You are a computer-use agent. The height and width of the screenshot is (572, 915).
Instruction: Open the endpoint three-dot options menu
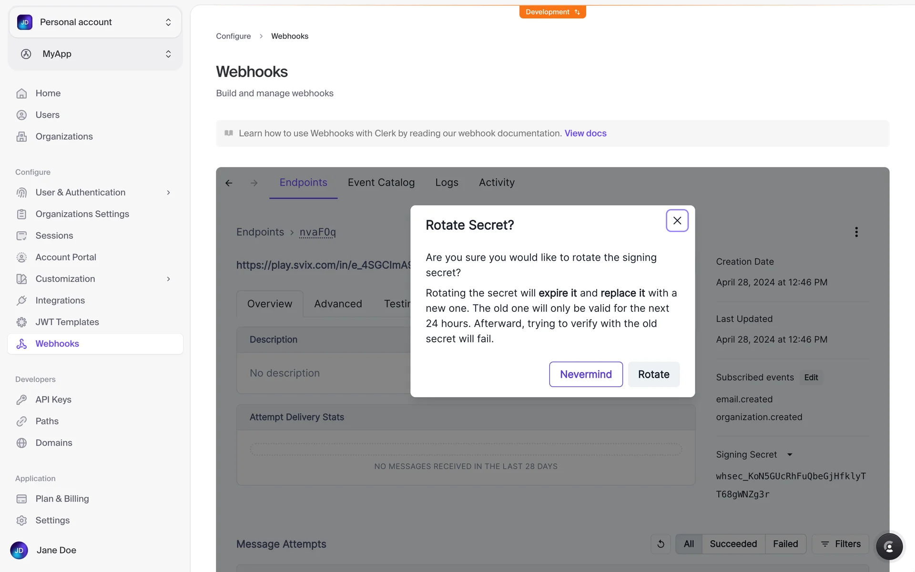click(x=856, y=232)
